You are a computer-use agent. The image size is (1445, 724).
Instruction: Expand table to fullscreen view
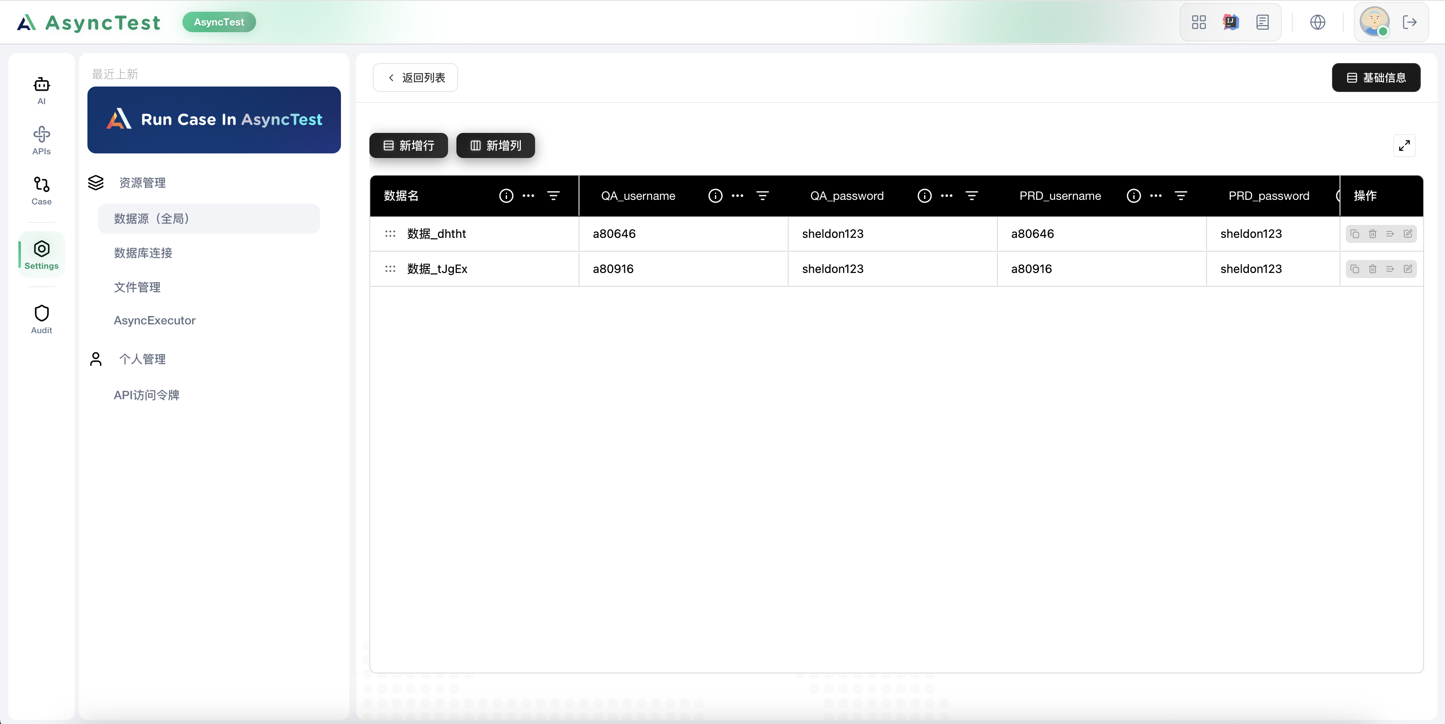click(x=1404, y=146)
